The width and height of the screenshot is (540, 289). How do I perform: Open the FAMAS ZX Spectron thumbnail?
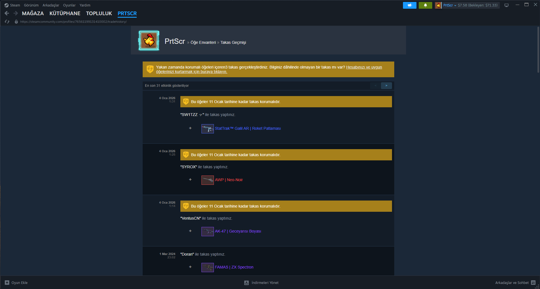pos(208,267)
